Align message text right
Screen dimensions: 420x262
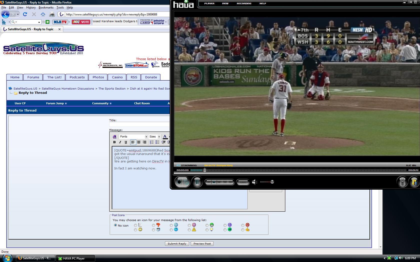[144, 142]
